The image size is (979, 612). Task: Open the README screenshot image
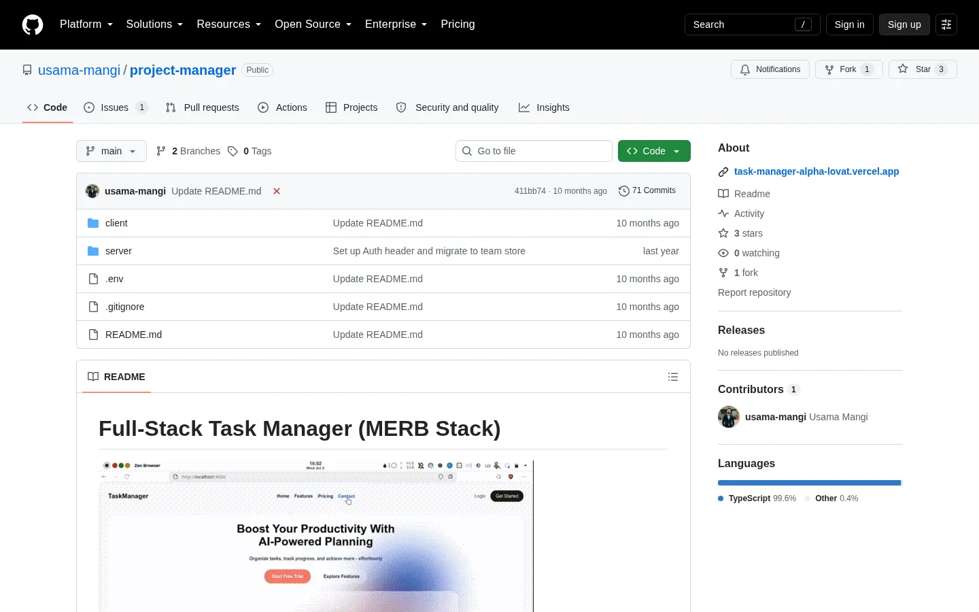[x=316, y=537]
